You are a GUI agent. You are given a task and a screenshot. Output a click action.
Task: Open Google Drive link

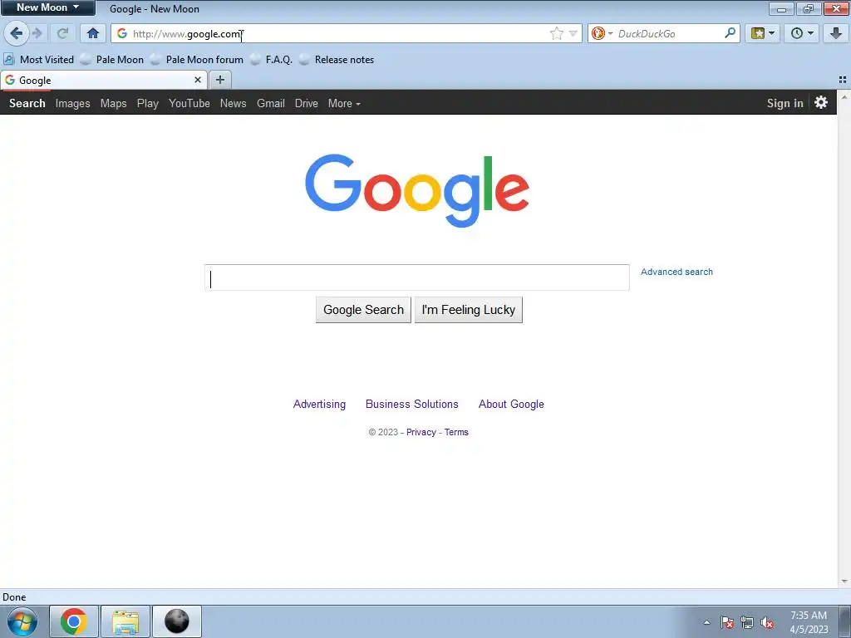coord(306,103)
